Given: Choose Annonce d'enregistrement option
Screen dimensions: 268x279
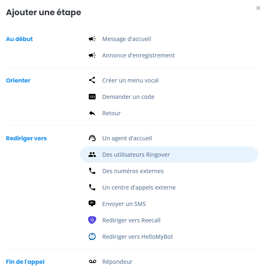Looking at the screenshot, I should 169,55.
